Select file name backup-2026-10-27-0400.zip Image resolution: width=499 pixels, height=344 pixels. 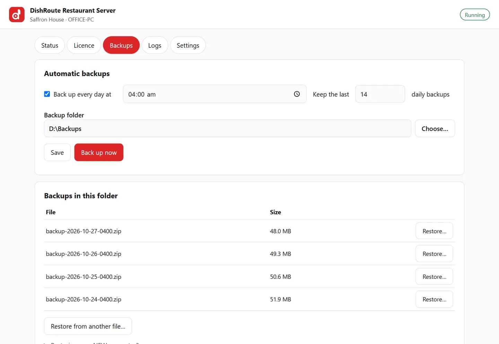(84, 231)
